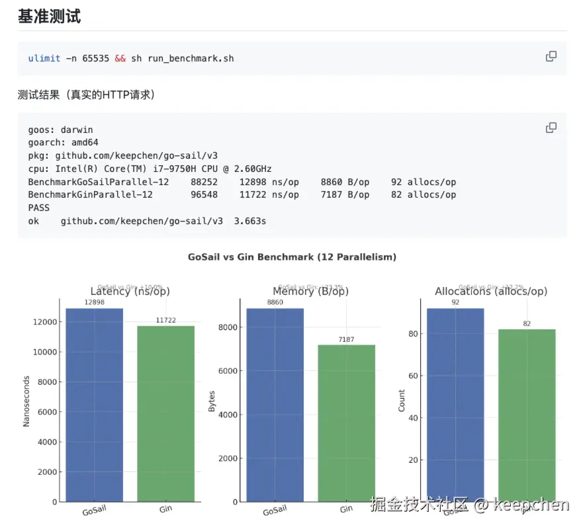585x529 pixels.
Task: Click 'Gin' x-axis label in Memory chart
Action: [346, 509]
